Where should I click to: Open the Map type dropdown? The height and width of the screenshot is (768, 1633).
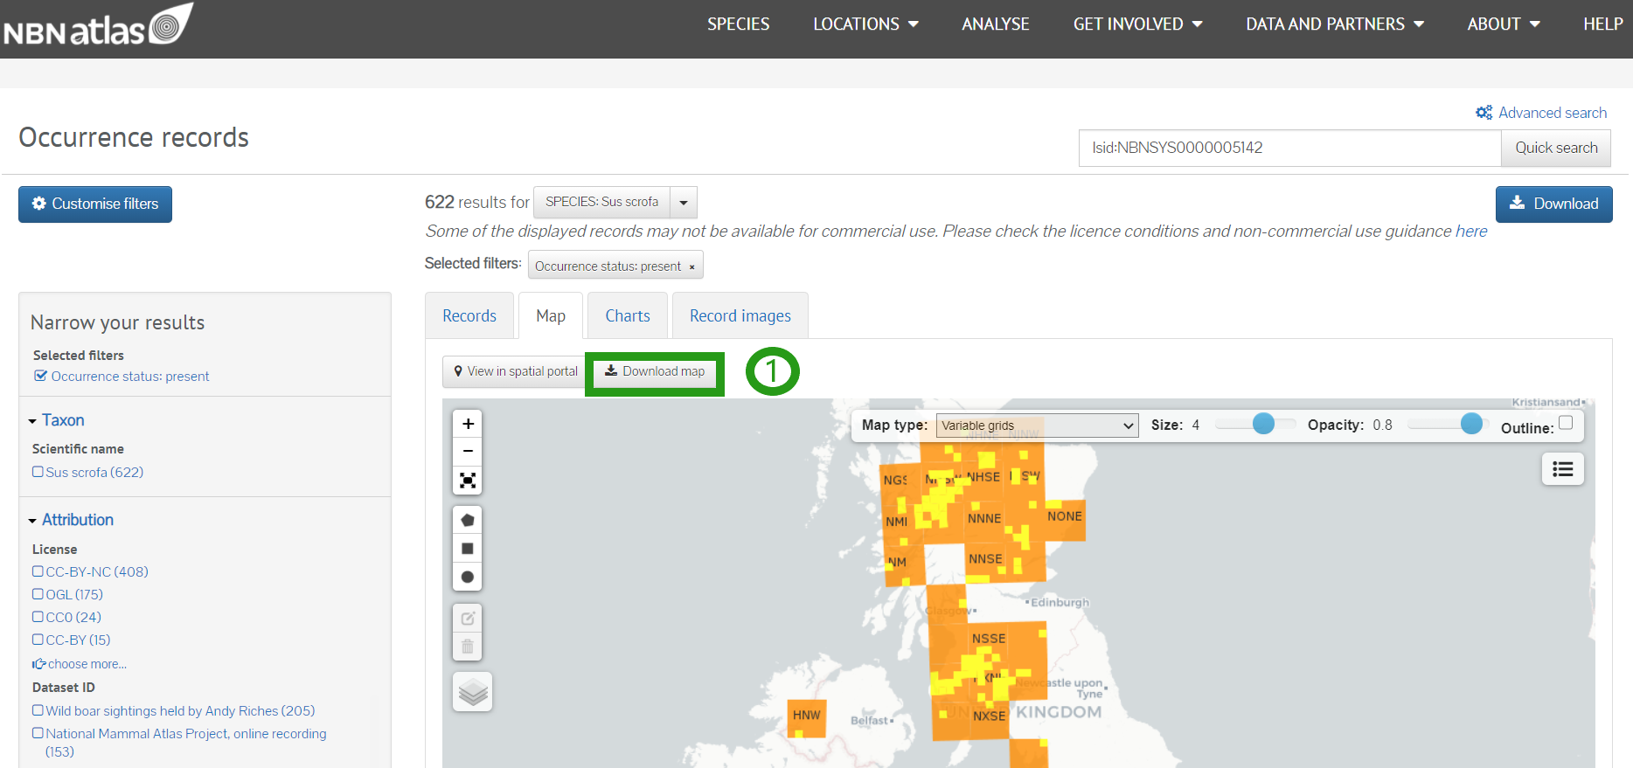point(1037,426)
